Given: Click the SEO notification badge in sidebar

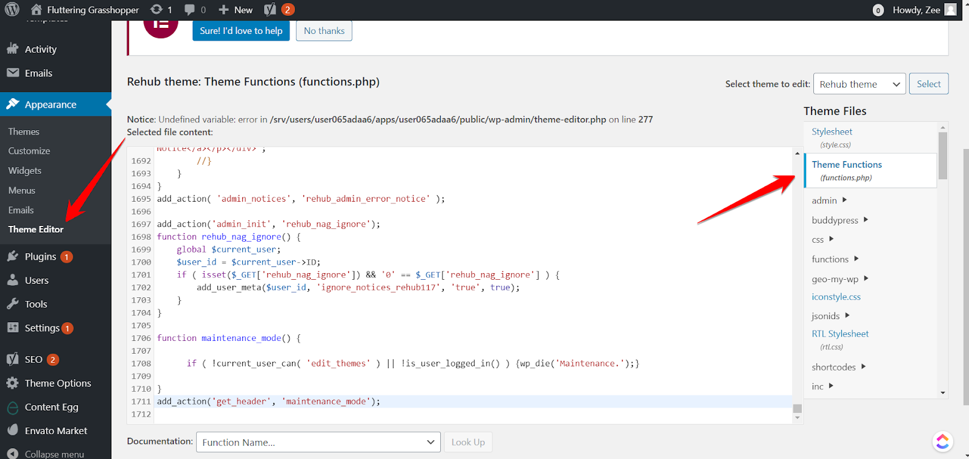Looking at the screenshot, I should [x=53, y=360].
